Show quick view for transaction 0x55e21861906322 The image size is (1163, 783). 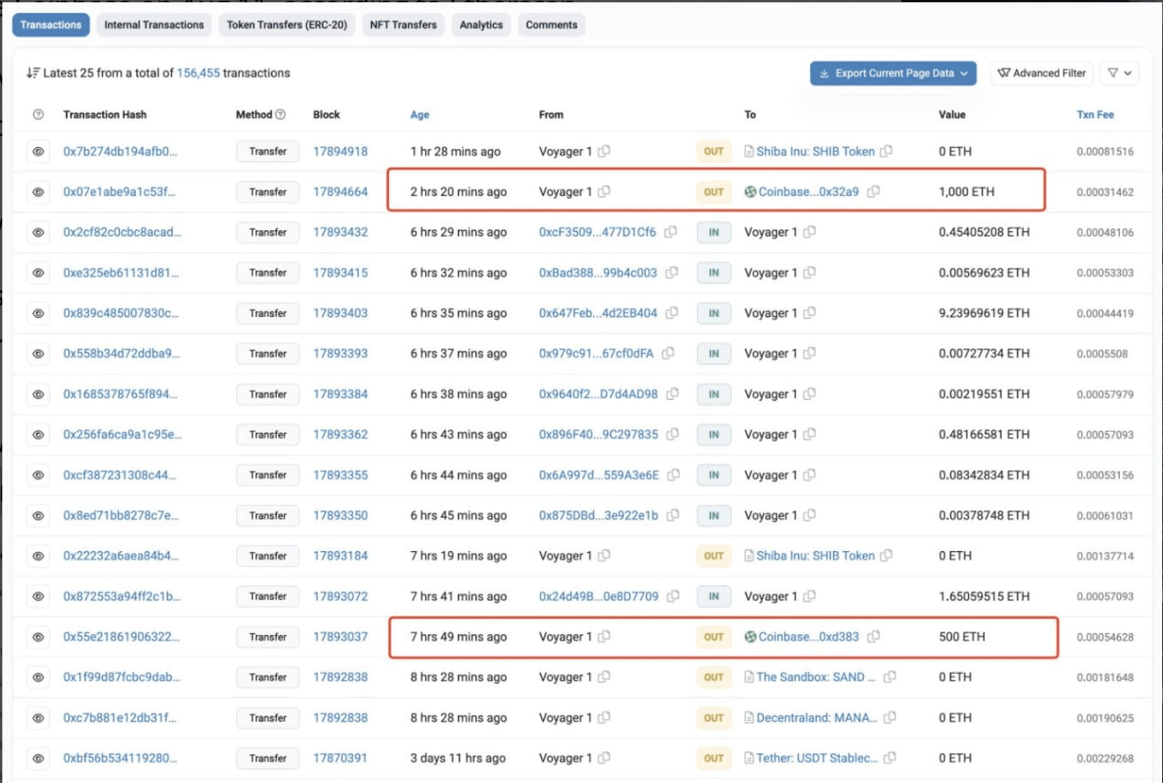coord(38,636)
